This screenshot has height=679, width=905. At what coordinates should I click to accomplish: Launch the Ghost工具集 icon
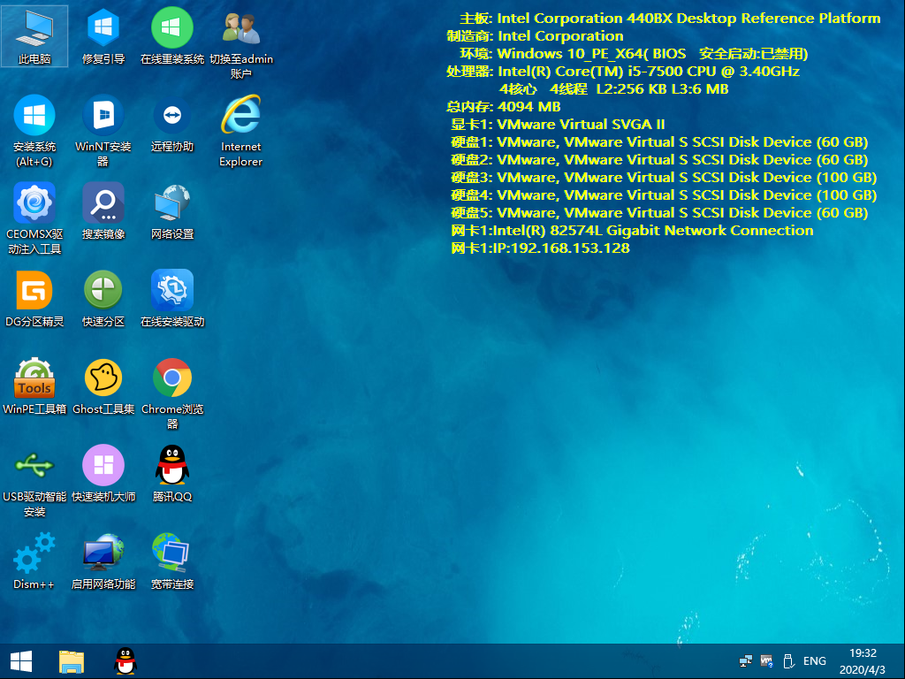pyautogui.click(x=103, y=387)
